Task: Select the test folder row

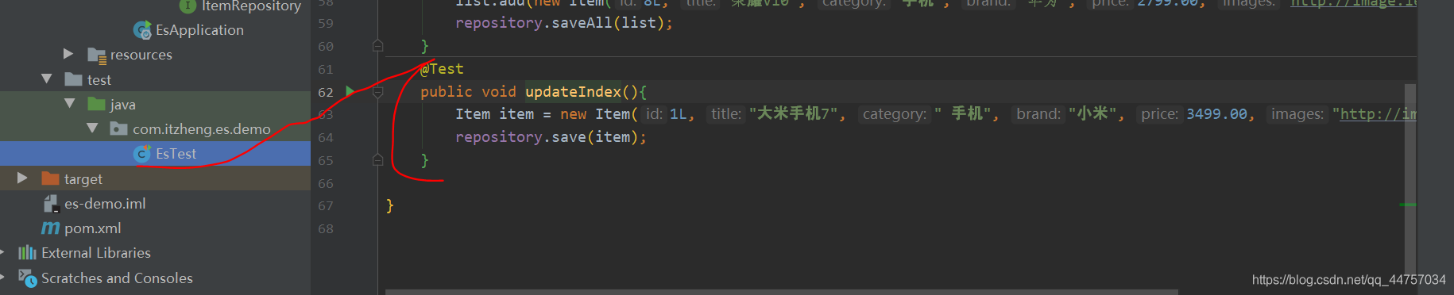Action: (x=155, y=79)
